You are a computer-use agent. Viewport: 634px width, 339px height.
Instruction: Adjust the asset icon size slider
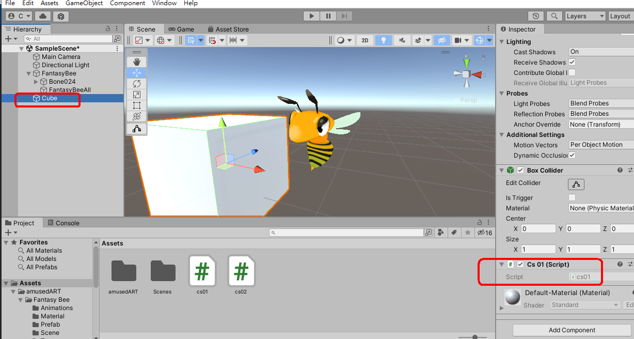[x=475, y=337]
